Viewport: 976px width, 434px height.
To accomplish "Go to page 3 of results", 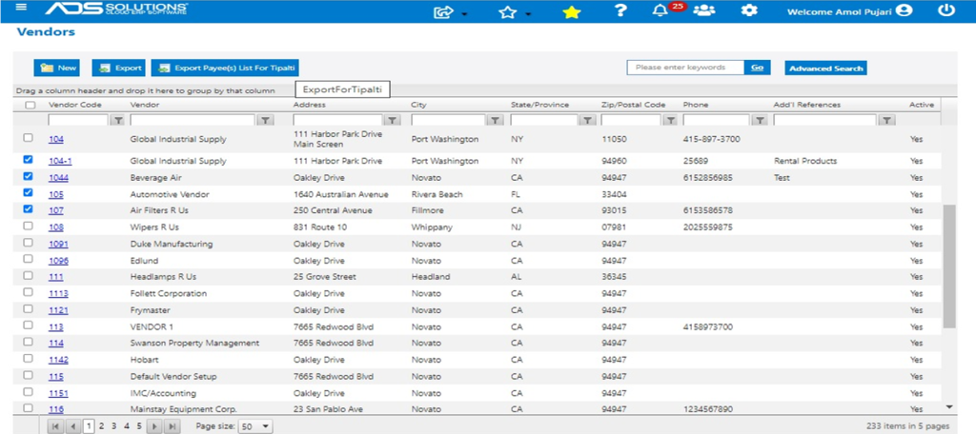I will [114, 426].
